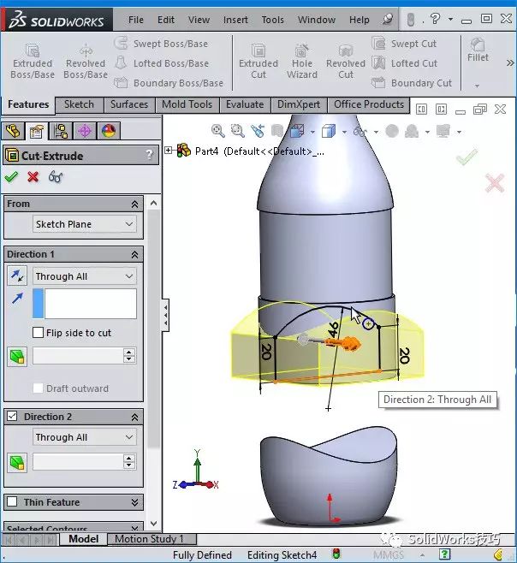Open the DimXpertManager tab icon
517x563 pixels.
85,131
